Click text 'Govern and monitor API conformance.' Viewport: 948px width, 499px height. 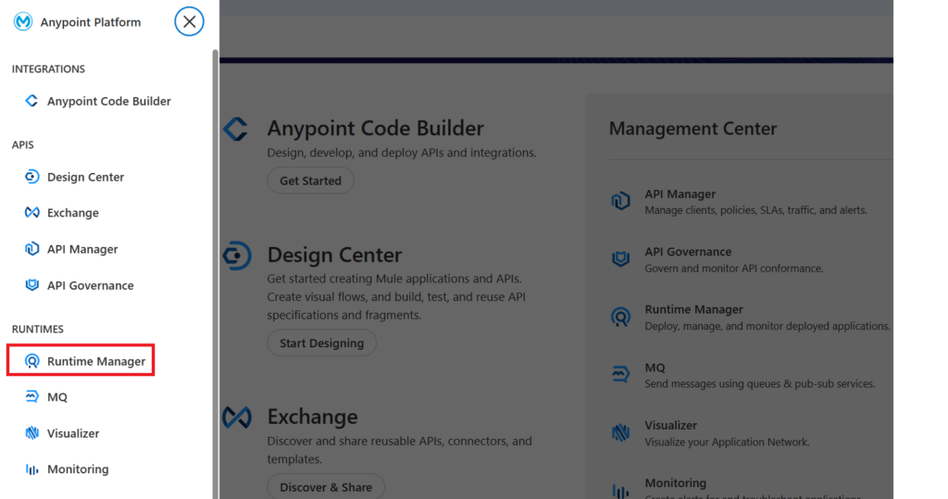click(734, 268)
